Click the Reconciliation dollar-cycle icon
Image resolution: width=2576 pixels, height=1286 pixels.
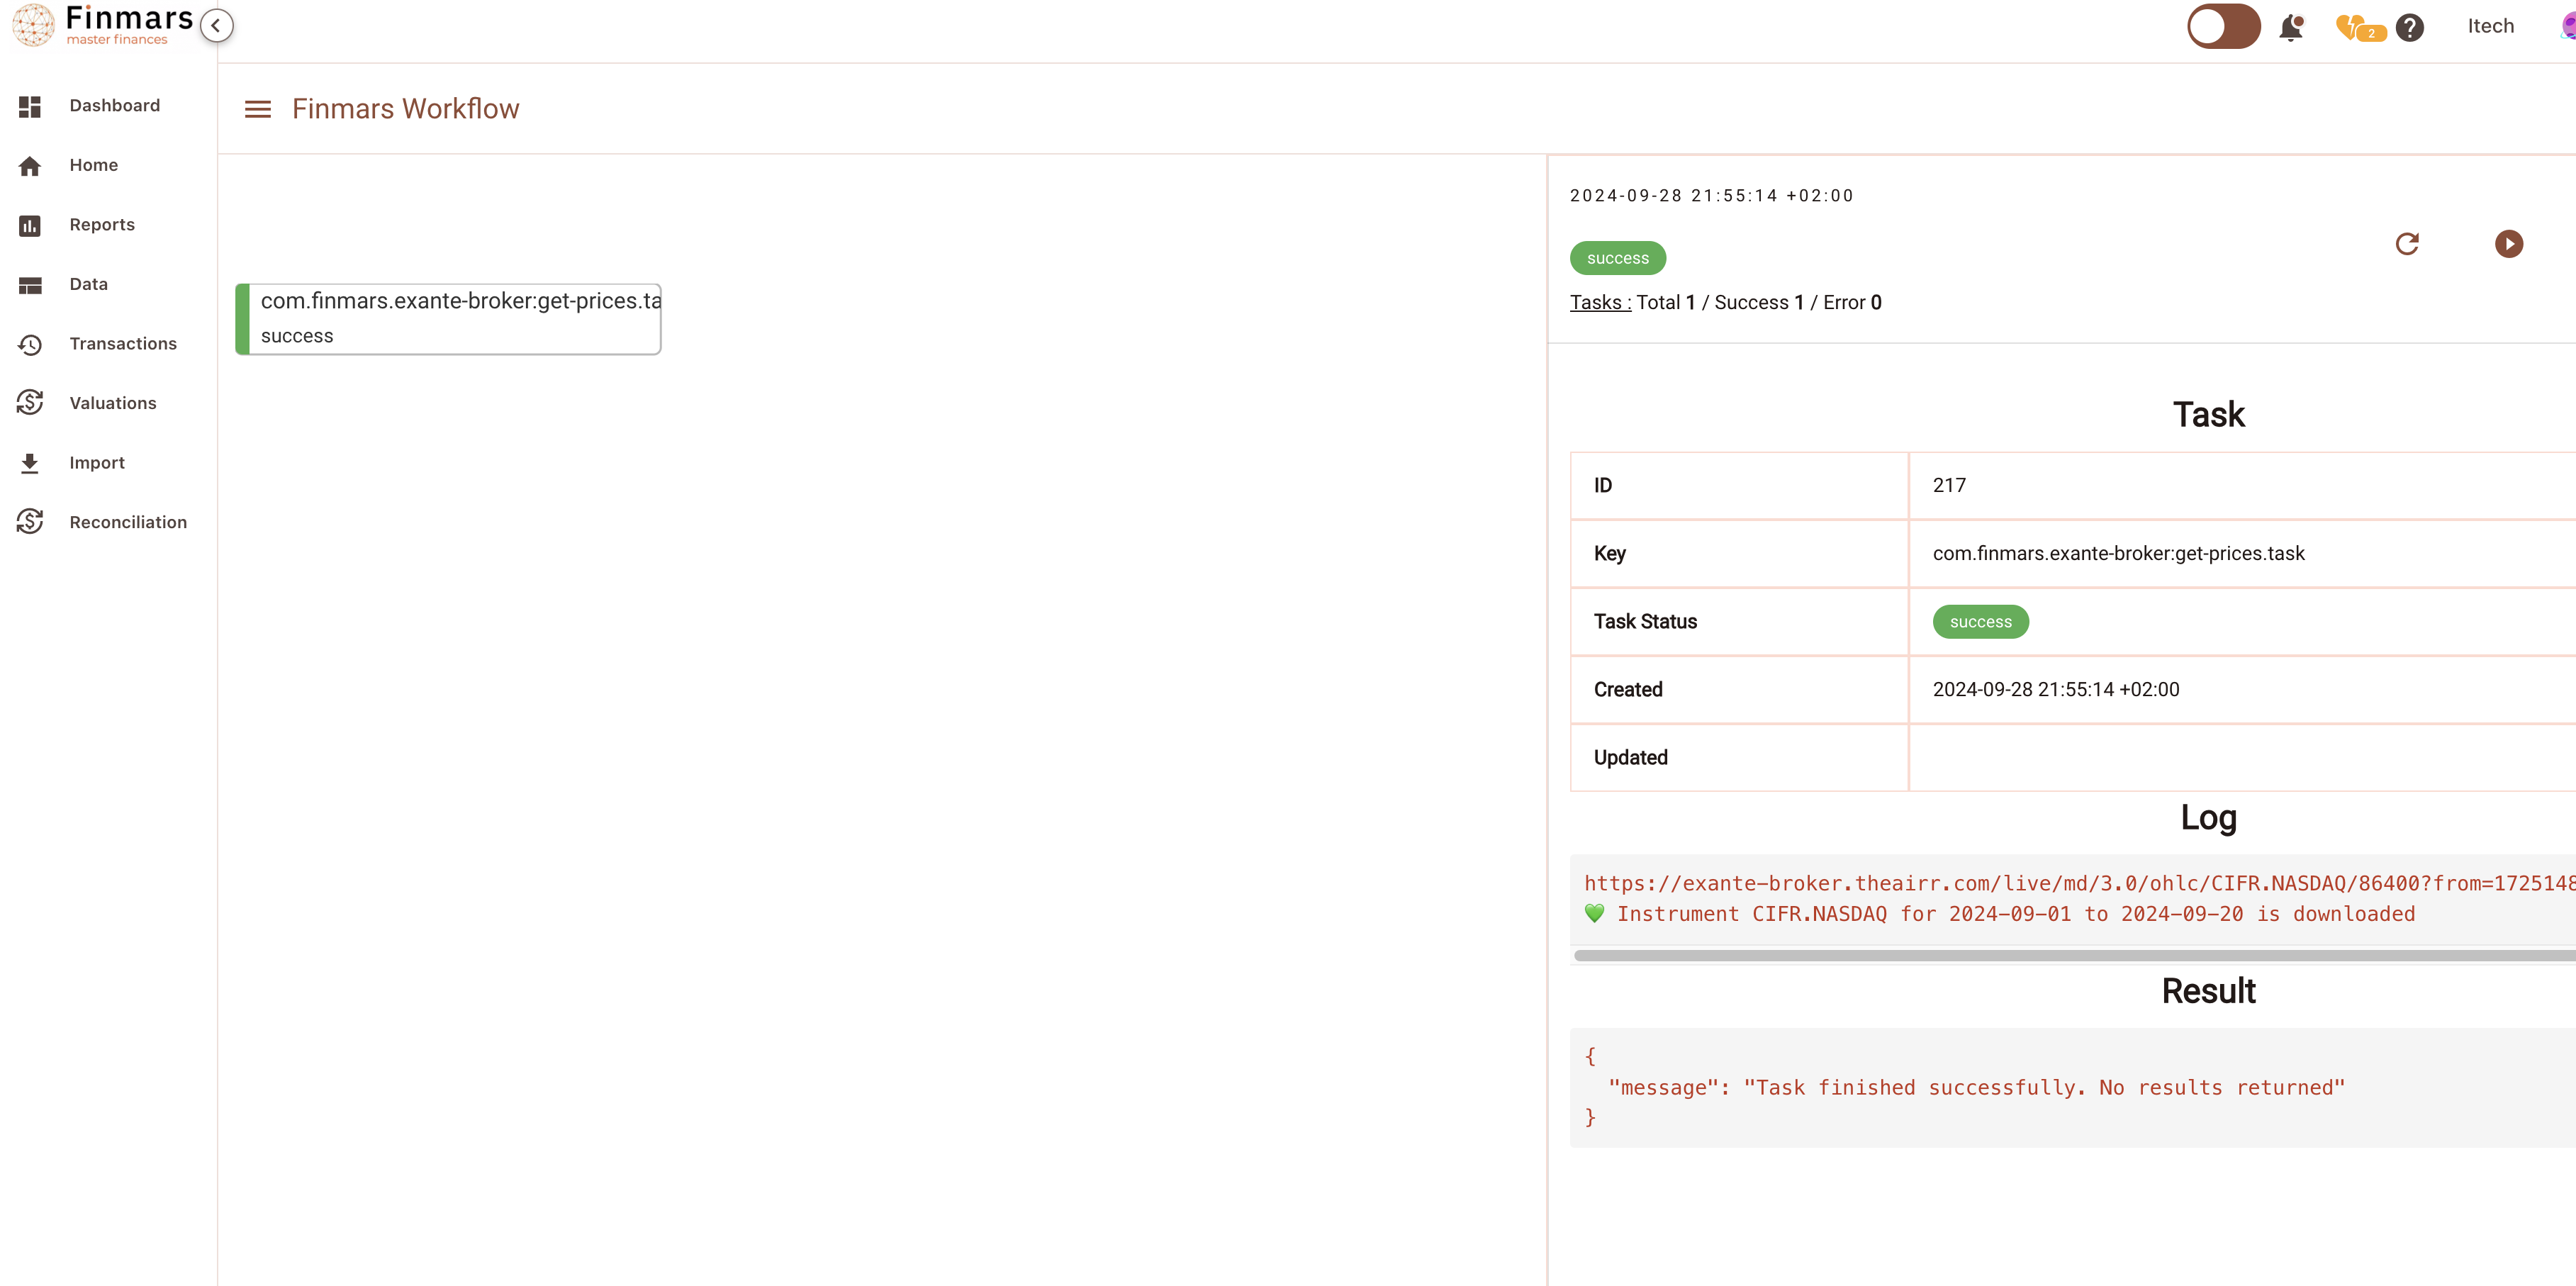pos(30,522)
